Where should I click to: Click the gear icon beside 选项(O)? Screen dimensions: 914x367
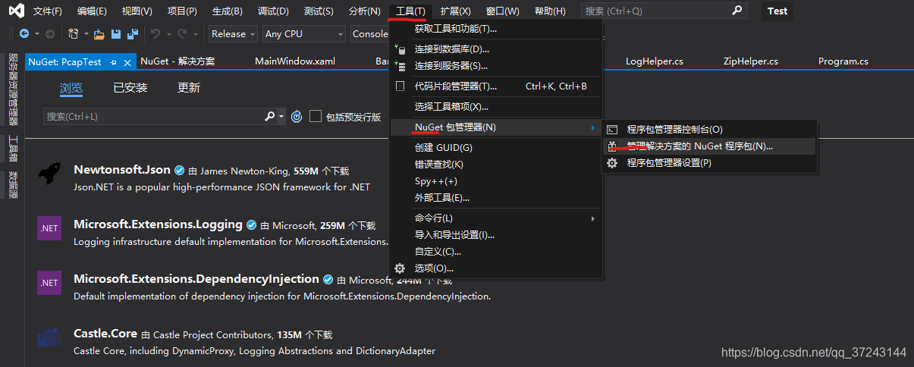click(400, 268)
